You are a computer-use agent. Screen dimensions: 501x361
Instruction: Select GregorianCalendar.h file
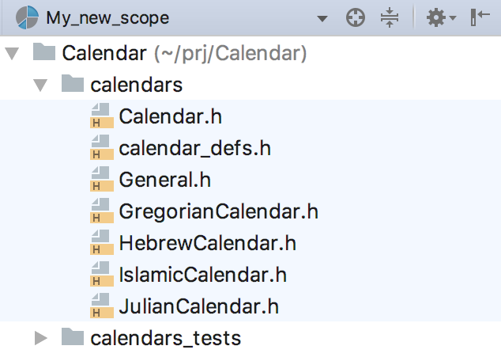(x=219, y=212)
